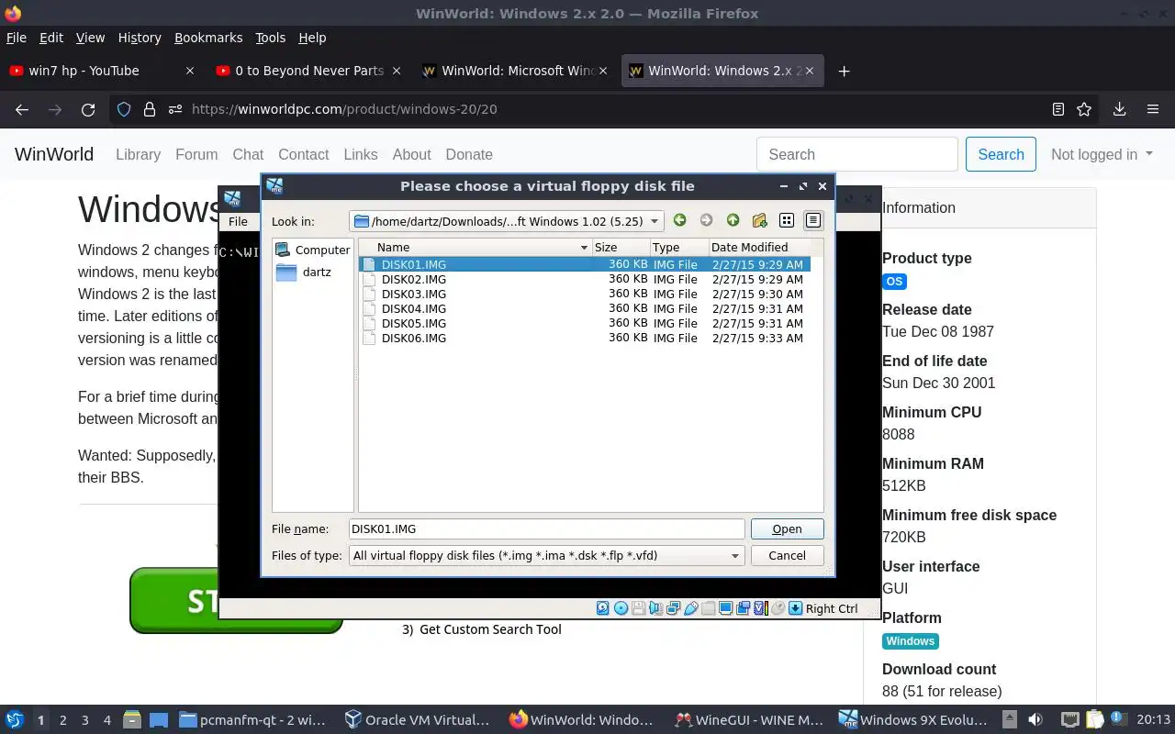The width and height of the screenshot is (1175, 734).
Task: Open the Donate link on WinWorld
Action: 469,154
